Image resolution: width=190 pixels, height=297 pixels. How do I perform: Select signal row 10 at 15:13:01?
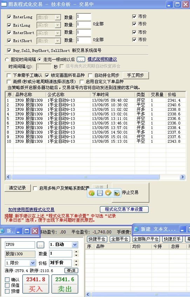point(95,141)
